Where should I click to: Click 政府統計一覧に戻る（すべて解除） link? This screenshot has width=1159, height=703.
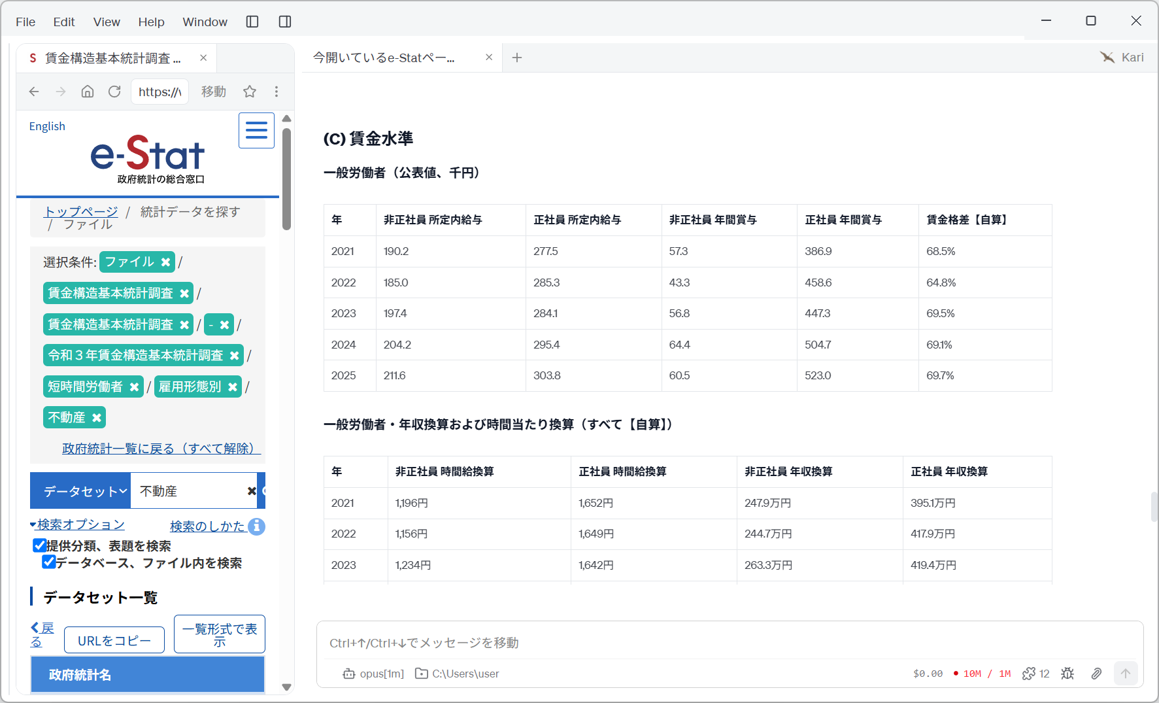click(161, 449)
